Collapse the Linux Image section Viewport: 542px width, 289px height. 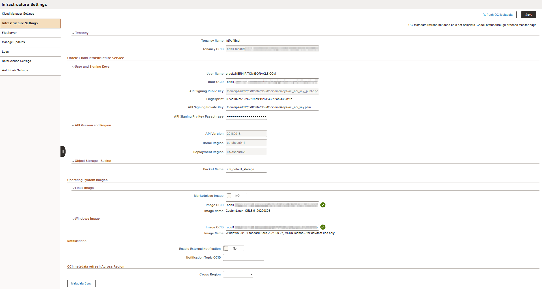(x=73, y=187)
